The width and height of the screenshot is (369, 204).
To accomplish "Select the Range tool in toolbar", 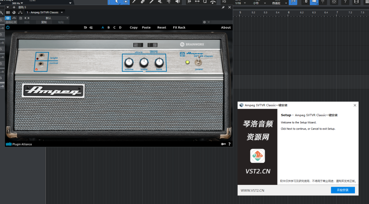I will tap(125, 2).
